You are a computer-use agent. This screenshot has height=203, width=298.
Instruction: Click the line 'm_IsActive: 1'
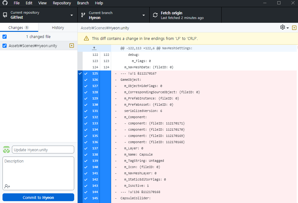click(x=136, y=186)
